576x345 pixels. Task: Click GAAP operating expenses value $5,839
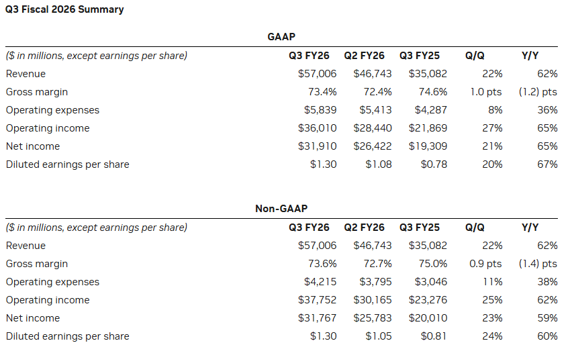(318, 110)
